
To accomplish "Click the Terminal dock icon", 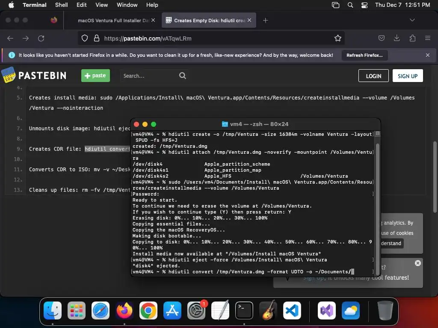I will pos(244,310).
